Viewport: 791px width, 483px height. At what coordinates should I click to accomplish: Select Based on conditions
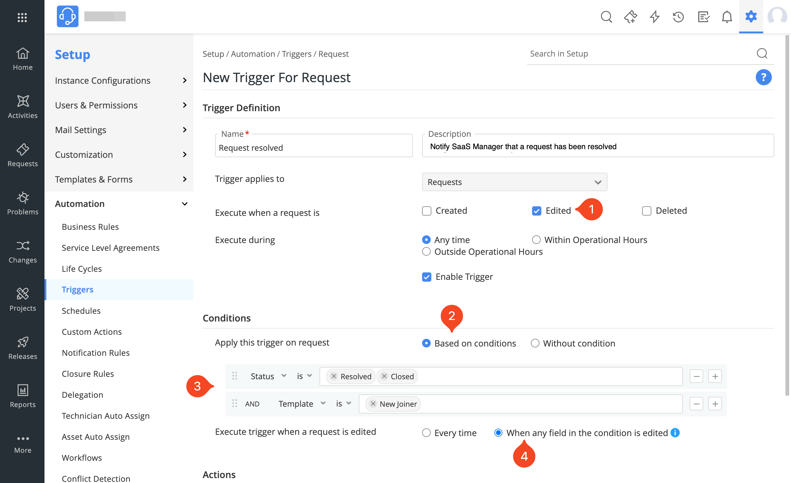coord(426,343)
